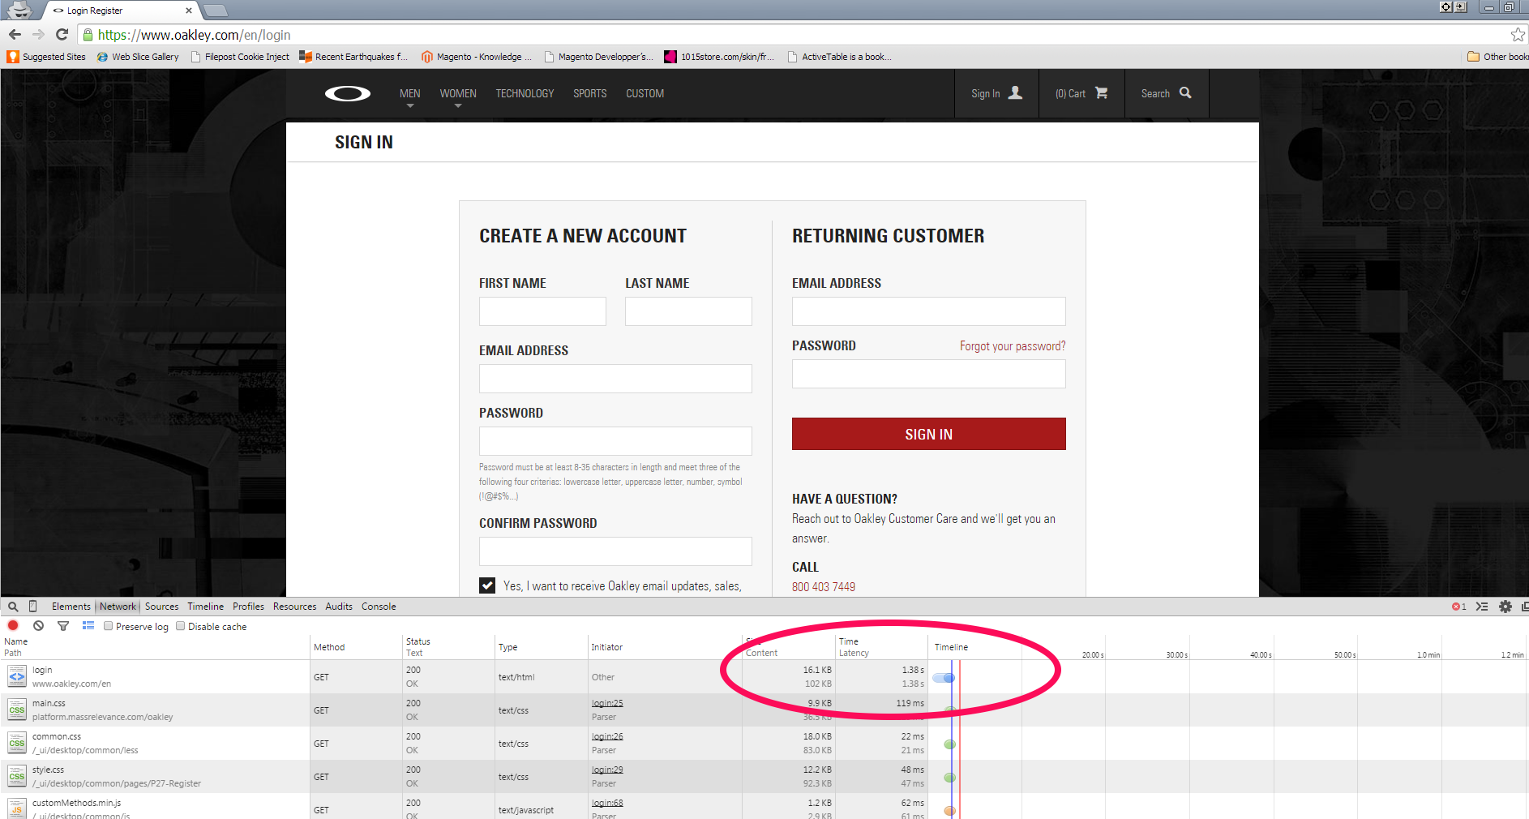The width and height of the screenshot is (1529, 819).
Task: Open Suggested Sites bookmark
Action: tap(46, 57)
